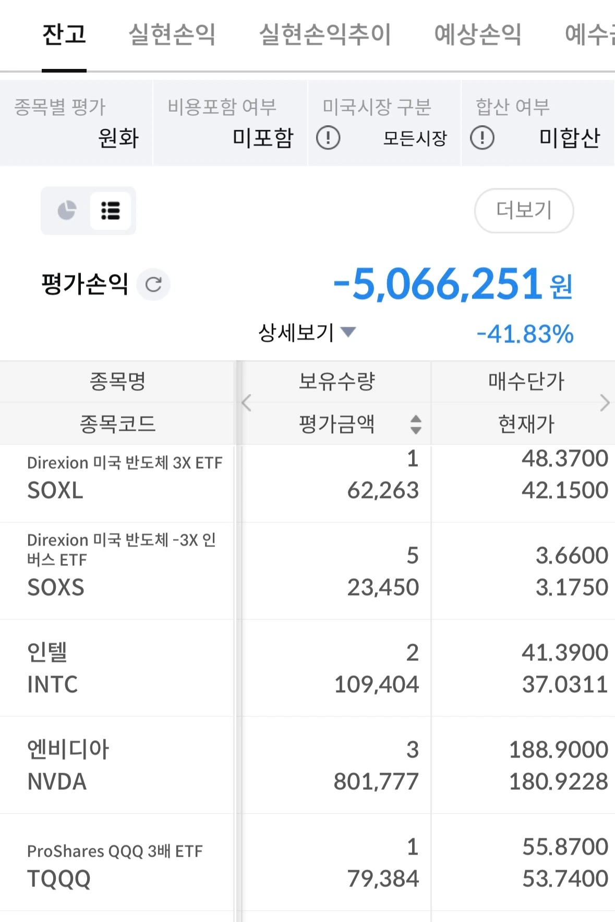Image resolution: width=615 pixels, height=922 pixels.
Task: Open the 실현손익 tab
Action: click(x=172, y=34)
